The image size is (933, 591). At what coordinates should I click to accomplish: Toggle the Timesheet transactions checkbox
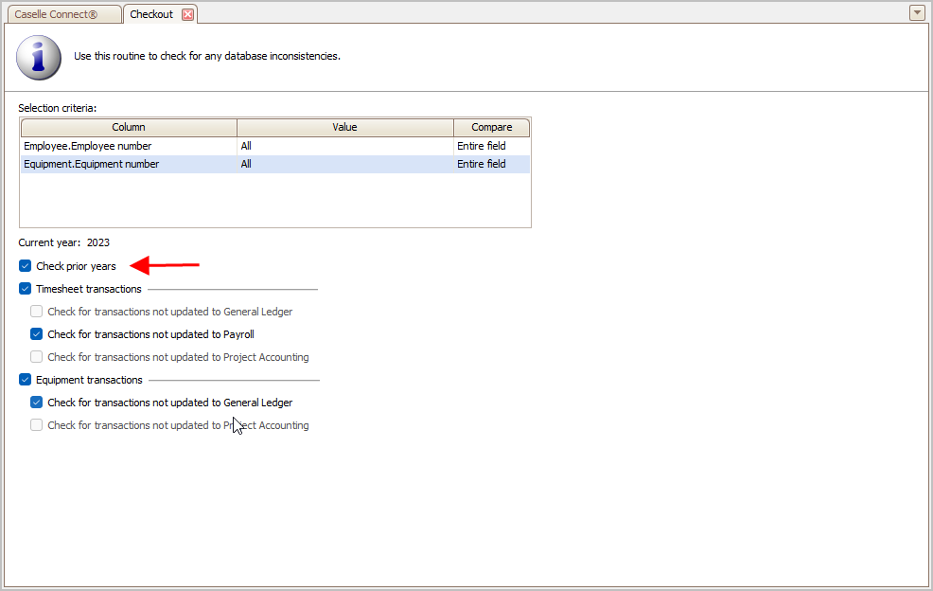pyautogui.click(x=25, y=289)
